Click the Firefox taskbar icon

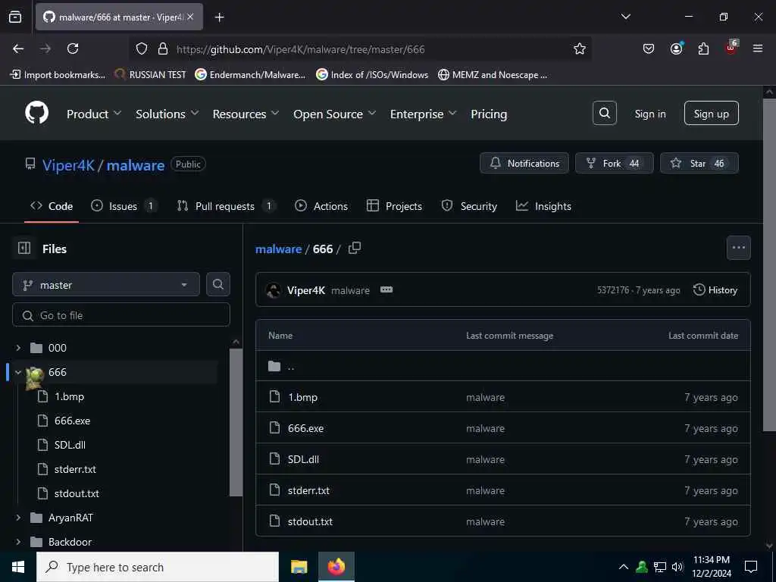tap(336, 567)
